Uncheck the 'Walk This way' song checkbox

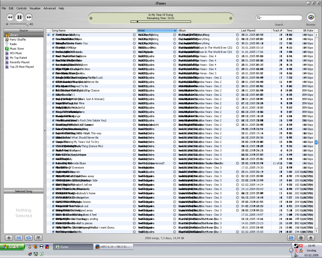tap(53, 133)
